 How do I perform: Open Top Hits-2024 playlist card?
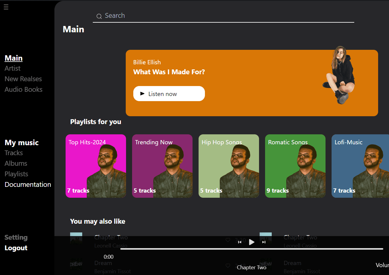point(96,166)
